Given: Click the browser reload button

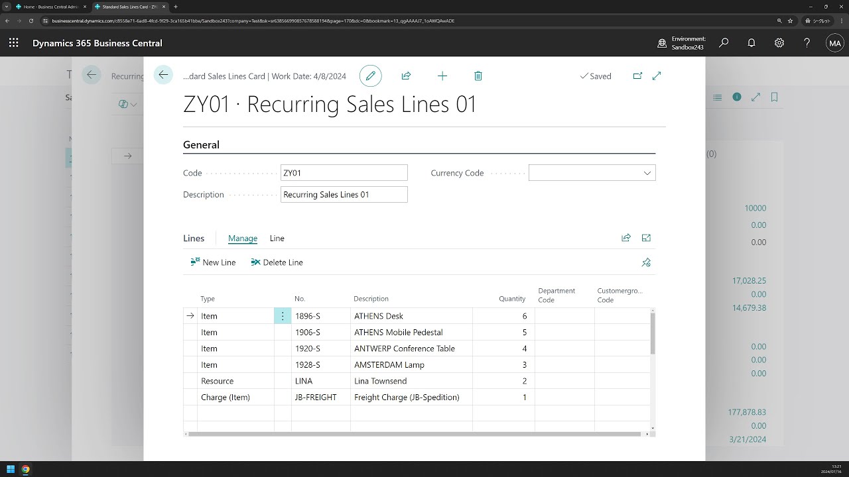Looking at the screenshot, I should [30, 21].
